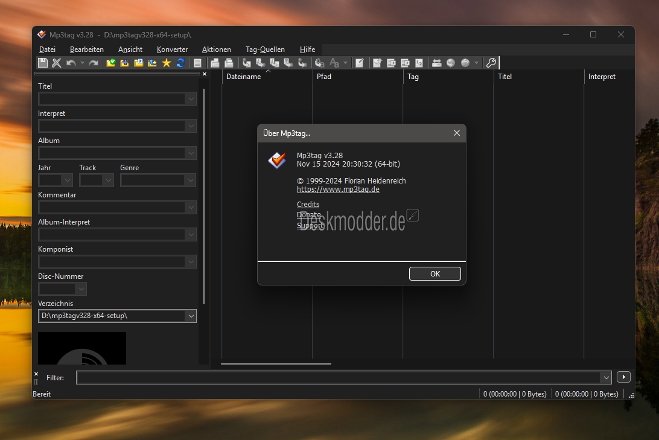This screenshot has height=440, width=659.
Task: Click the Bereit status bar text
Action: pos(42,394)
